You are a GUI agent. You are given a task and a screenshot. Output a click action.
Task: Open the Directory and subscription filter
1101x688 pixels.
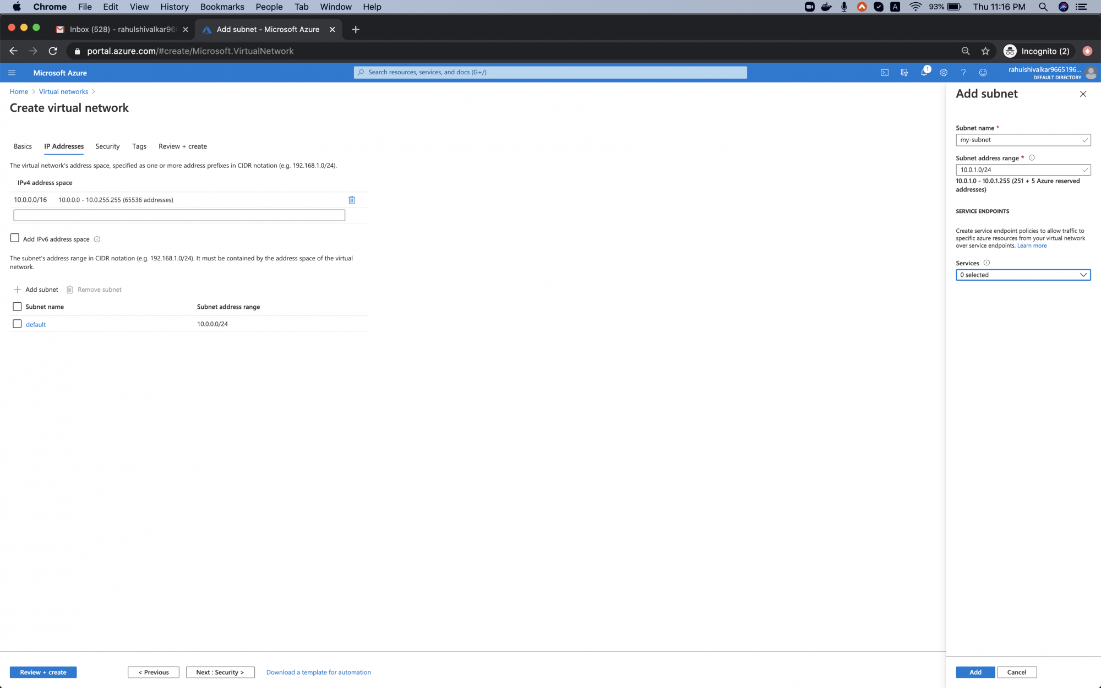pos(904,72)
